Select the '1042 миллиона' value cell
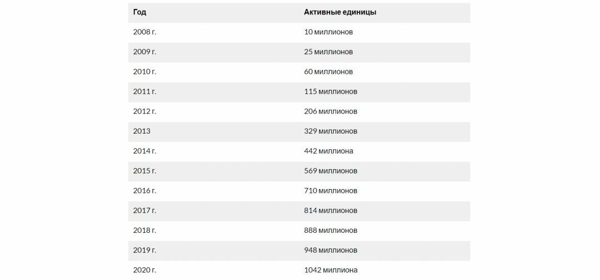Image resolution: width=600 pixels, height=280 pixels. (331, 270)
